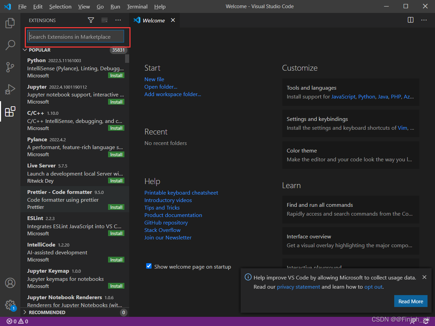
Task: Open the Edit menu
Action: (38, 6)
